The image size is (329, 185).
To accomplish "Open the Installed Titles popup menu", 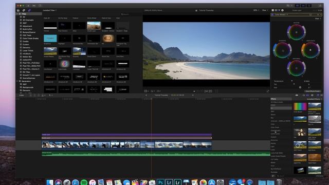I will (x=50, y=10).
